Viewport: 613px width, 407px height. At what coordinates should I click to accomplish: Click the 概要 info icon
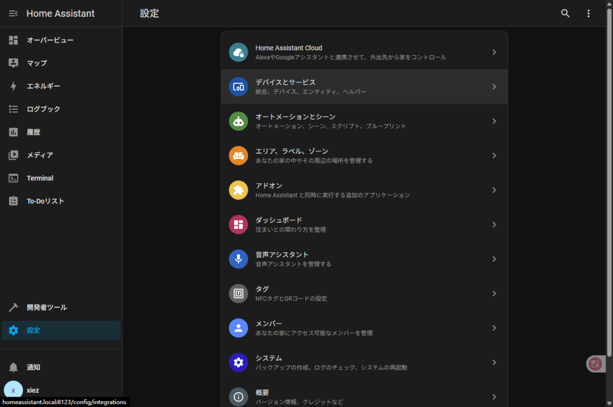[239, 397]
